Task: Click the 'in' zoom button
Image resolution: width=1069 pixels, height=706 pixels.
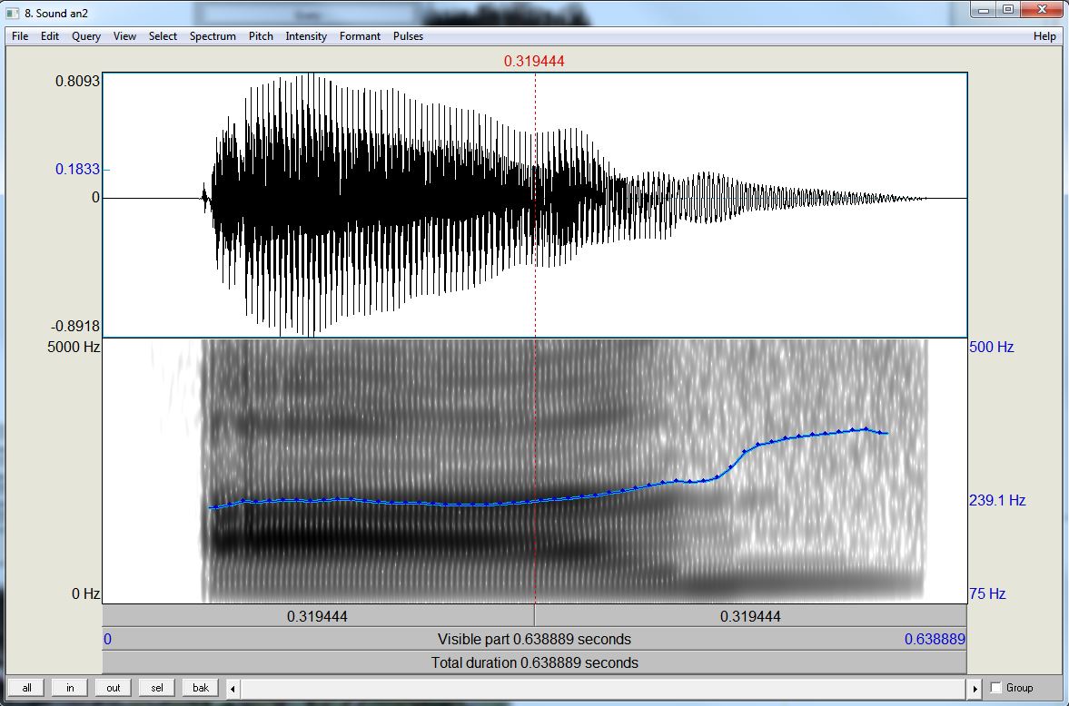Action: tap(70, 688)
